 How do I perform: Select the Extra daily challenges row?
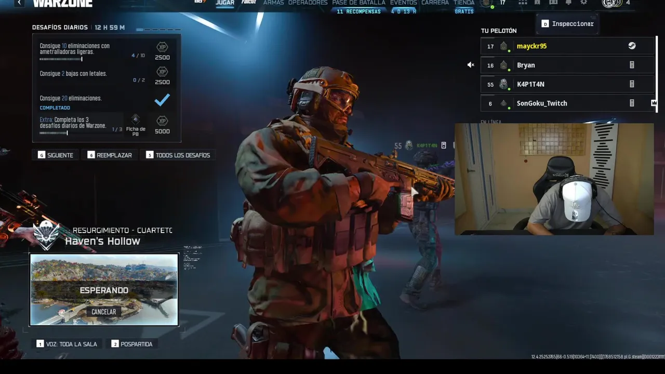(107, 125)
